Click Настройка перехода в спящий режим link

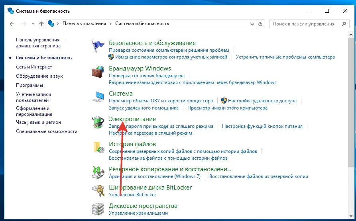pyautogui.click(x=151, y=133)
